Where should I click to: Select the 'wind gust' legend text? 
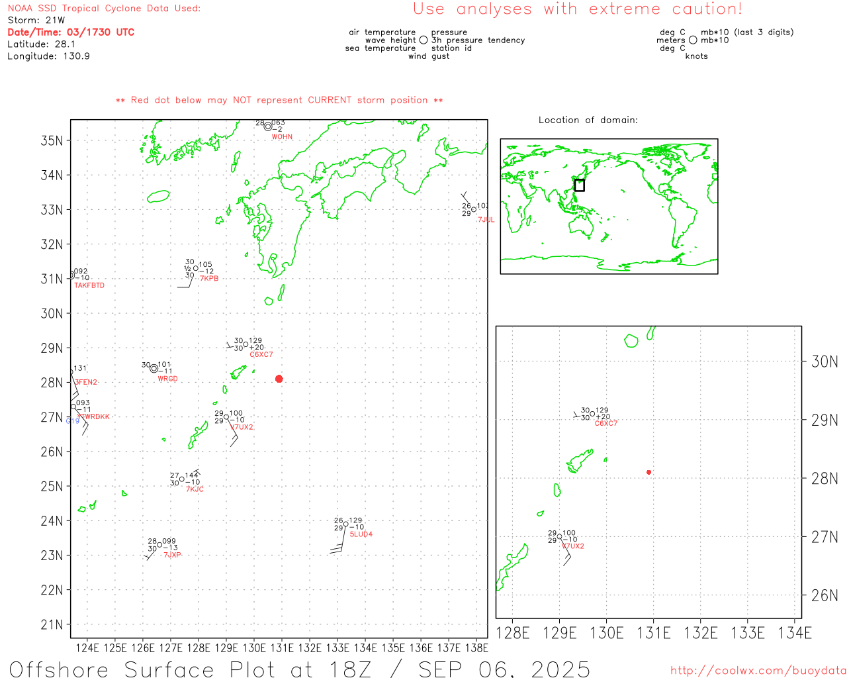(429, 56)
